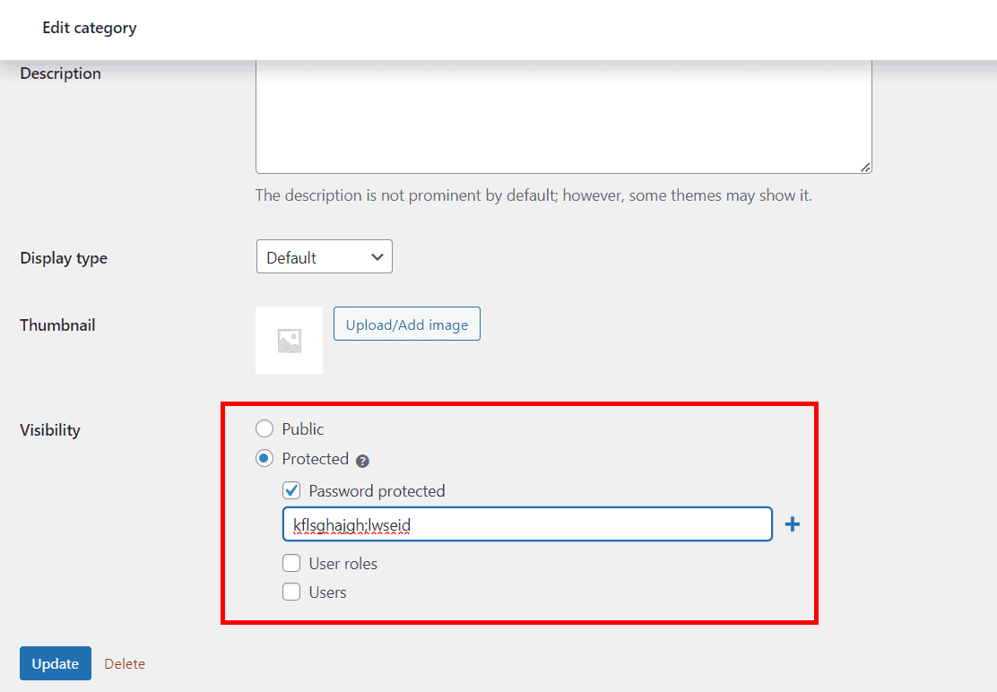Click the image placeholder icon under Thumbnail
997x692 pixels.
tap(289, 340)
